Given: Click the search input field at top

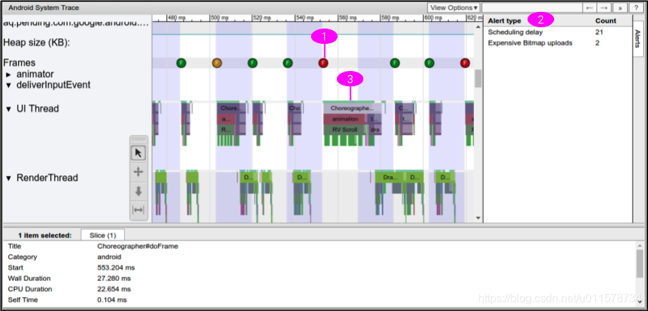Looking at the screenshot, I should click(532, 8).
